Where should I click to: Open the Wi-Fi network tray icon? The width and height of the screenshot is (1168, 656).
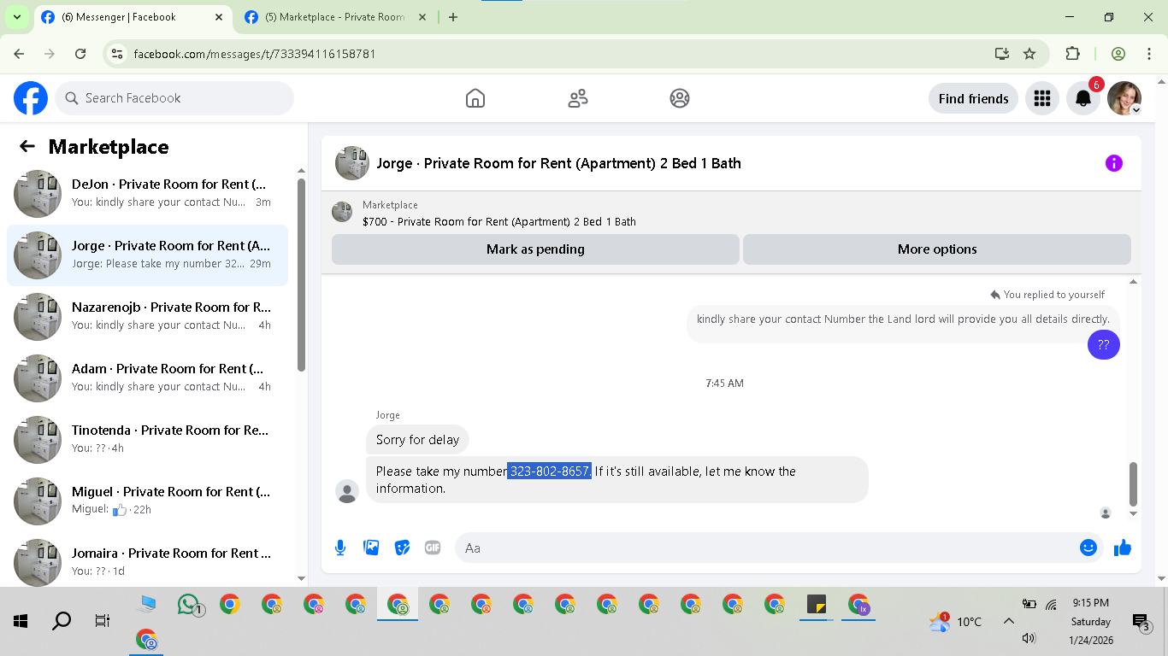tap(1051, 605)
